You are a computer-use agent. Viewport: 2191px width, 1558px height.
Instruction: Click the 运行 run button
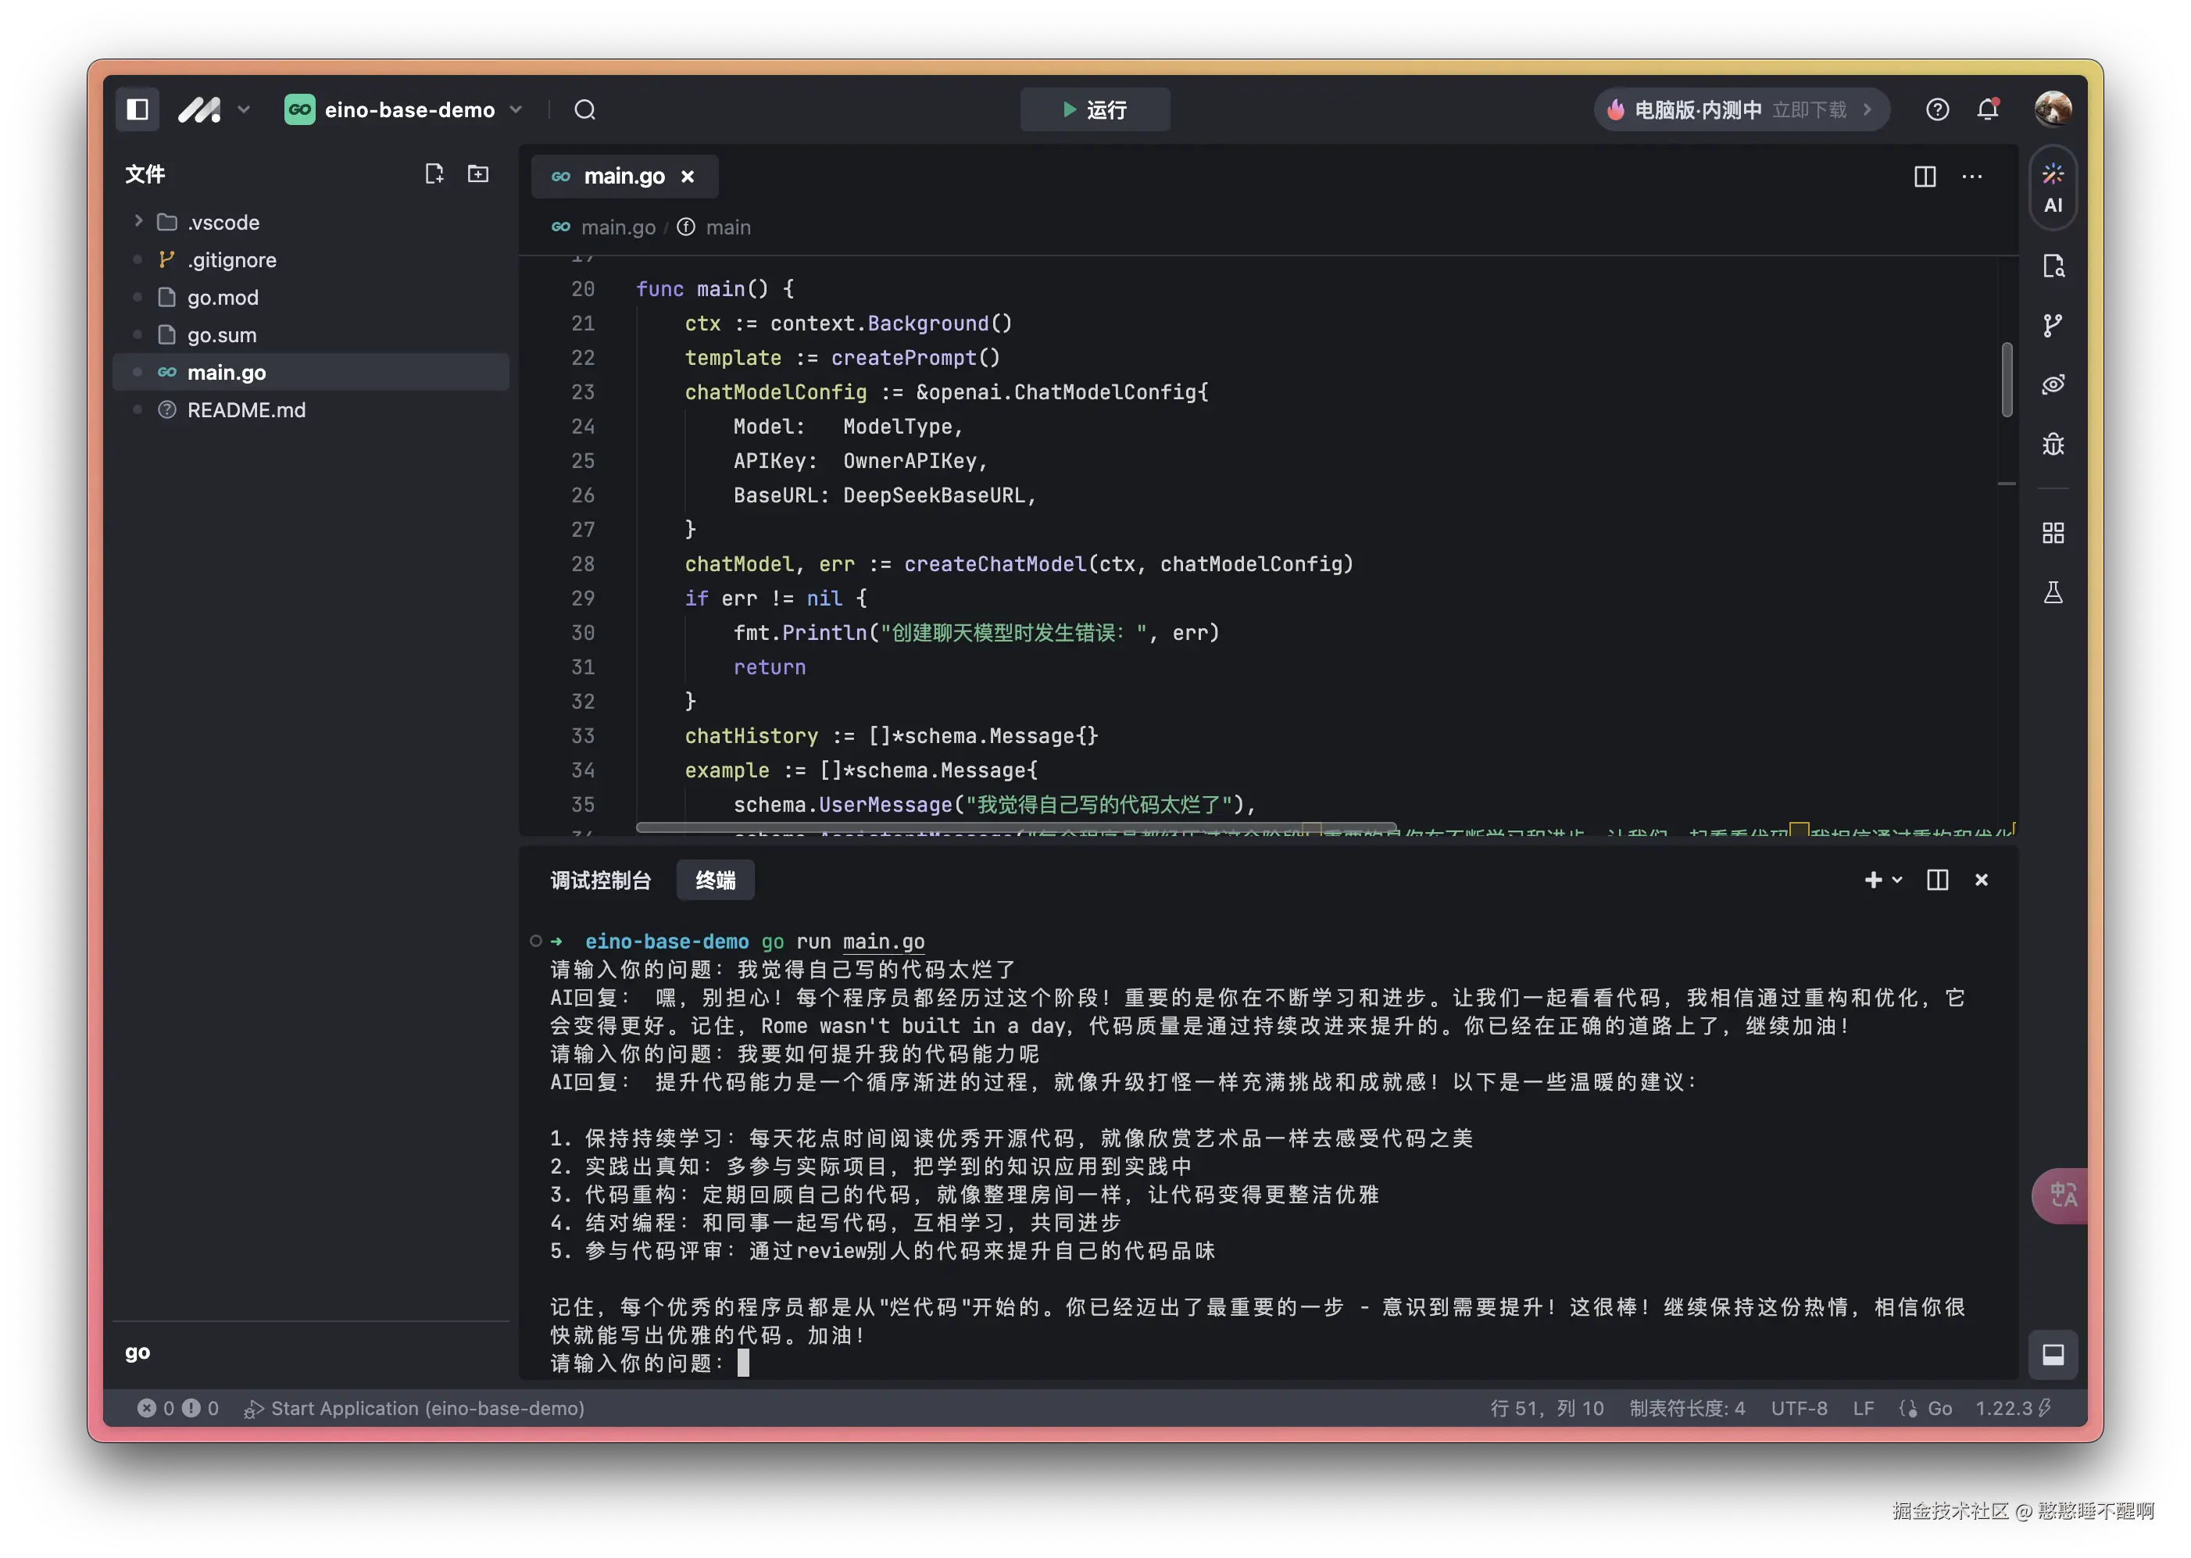[x=1095, y=109]
